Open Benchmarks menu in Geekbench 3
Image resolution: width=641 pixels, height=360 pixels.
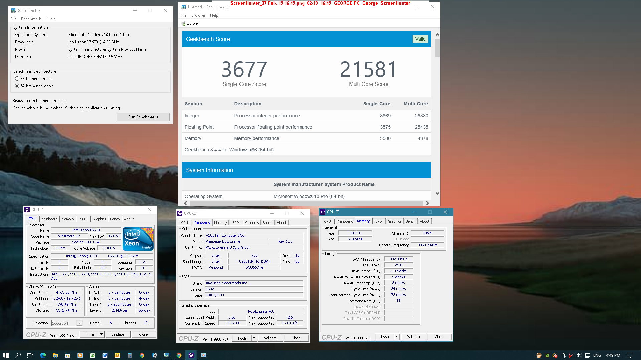coord(32,19)
